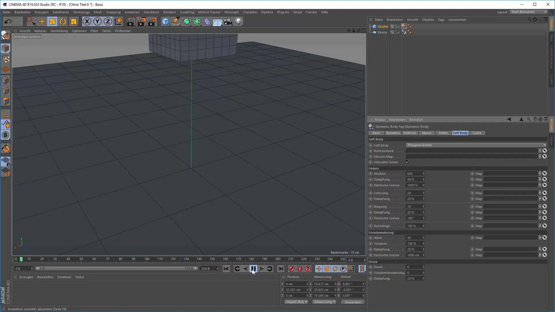555x312 pixels.
Task: Render the active view icon
Action: [x=131, y=21]
